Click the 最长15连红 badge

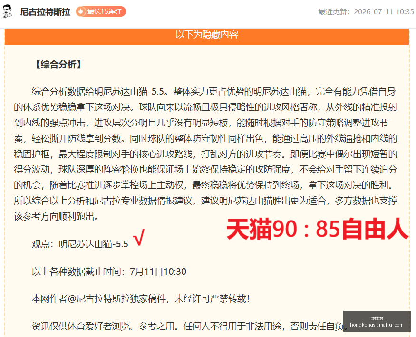101,12
